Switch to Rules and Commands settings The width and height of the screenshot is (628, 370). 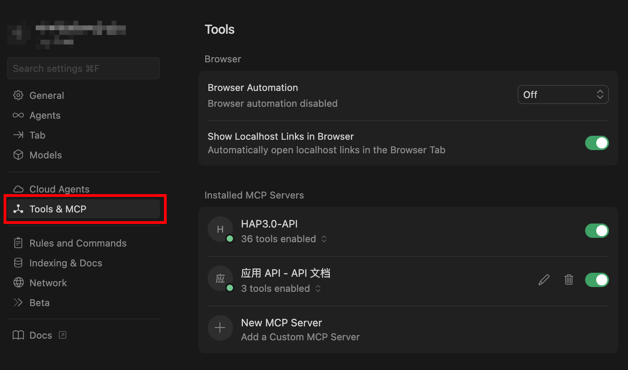(x=78, y=243)
